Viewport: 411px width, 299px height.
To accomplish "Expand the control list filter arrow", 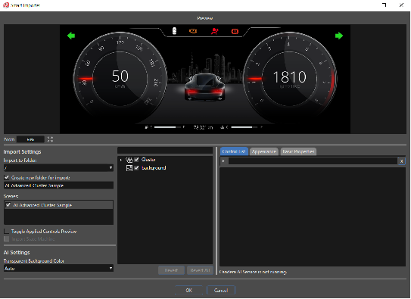I will click(223, 161).
